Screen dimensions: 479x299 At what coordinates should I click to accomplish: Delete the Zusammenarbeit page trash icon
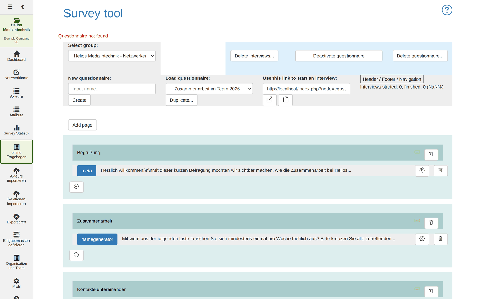point(431,223)
